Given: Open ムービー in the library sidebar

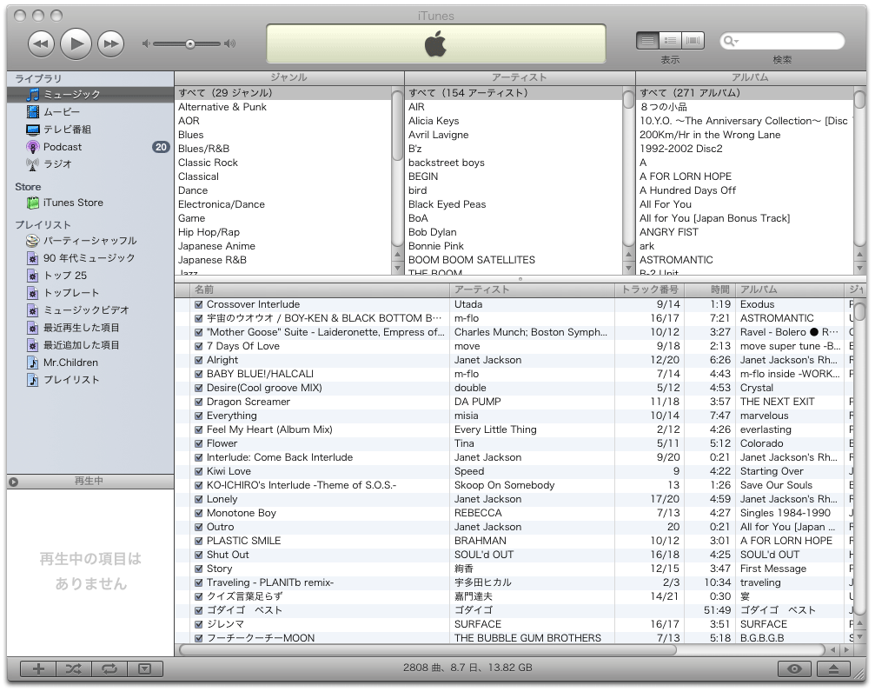Looking at the screenshot, I should [x=90, y=111].
